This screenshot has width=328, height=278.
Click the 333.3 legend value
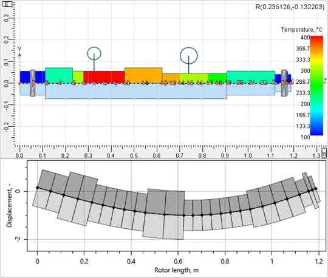point(302,60)
